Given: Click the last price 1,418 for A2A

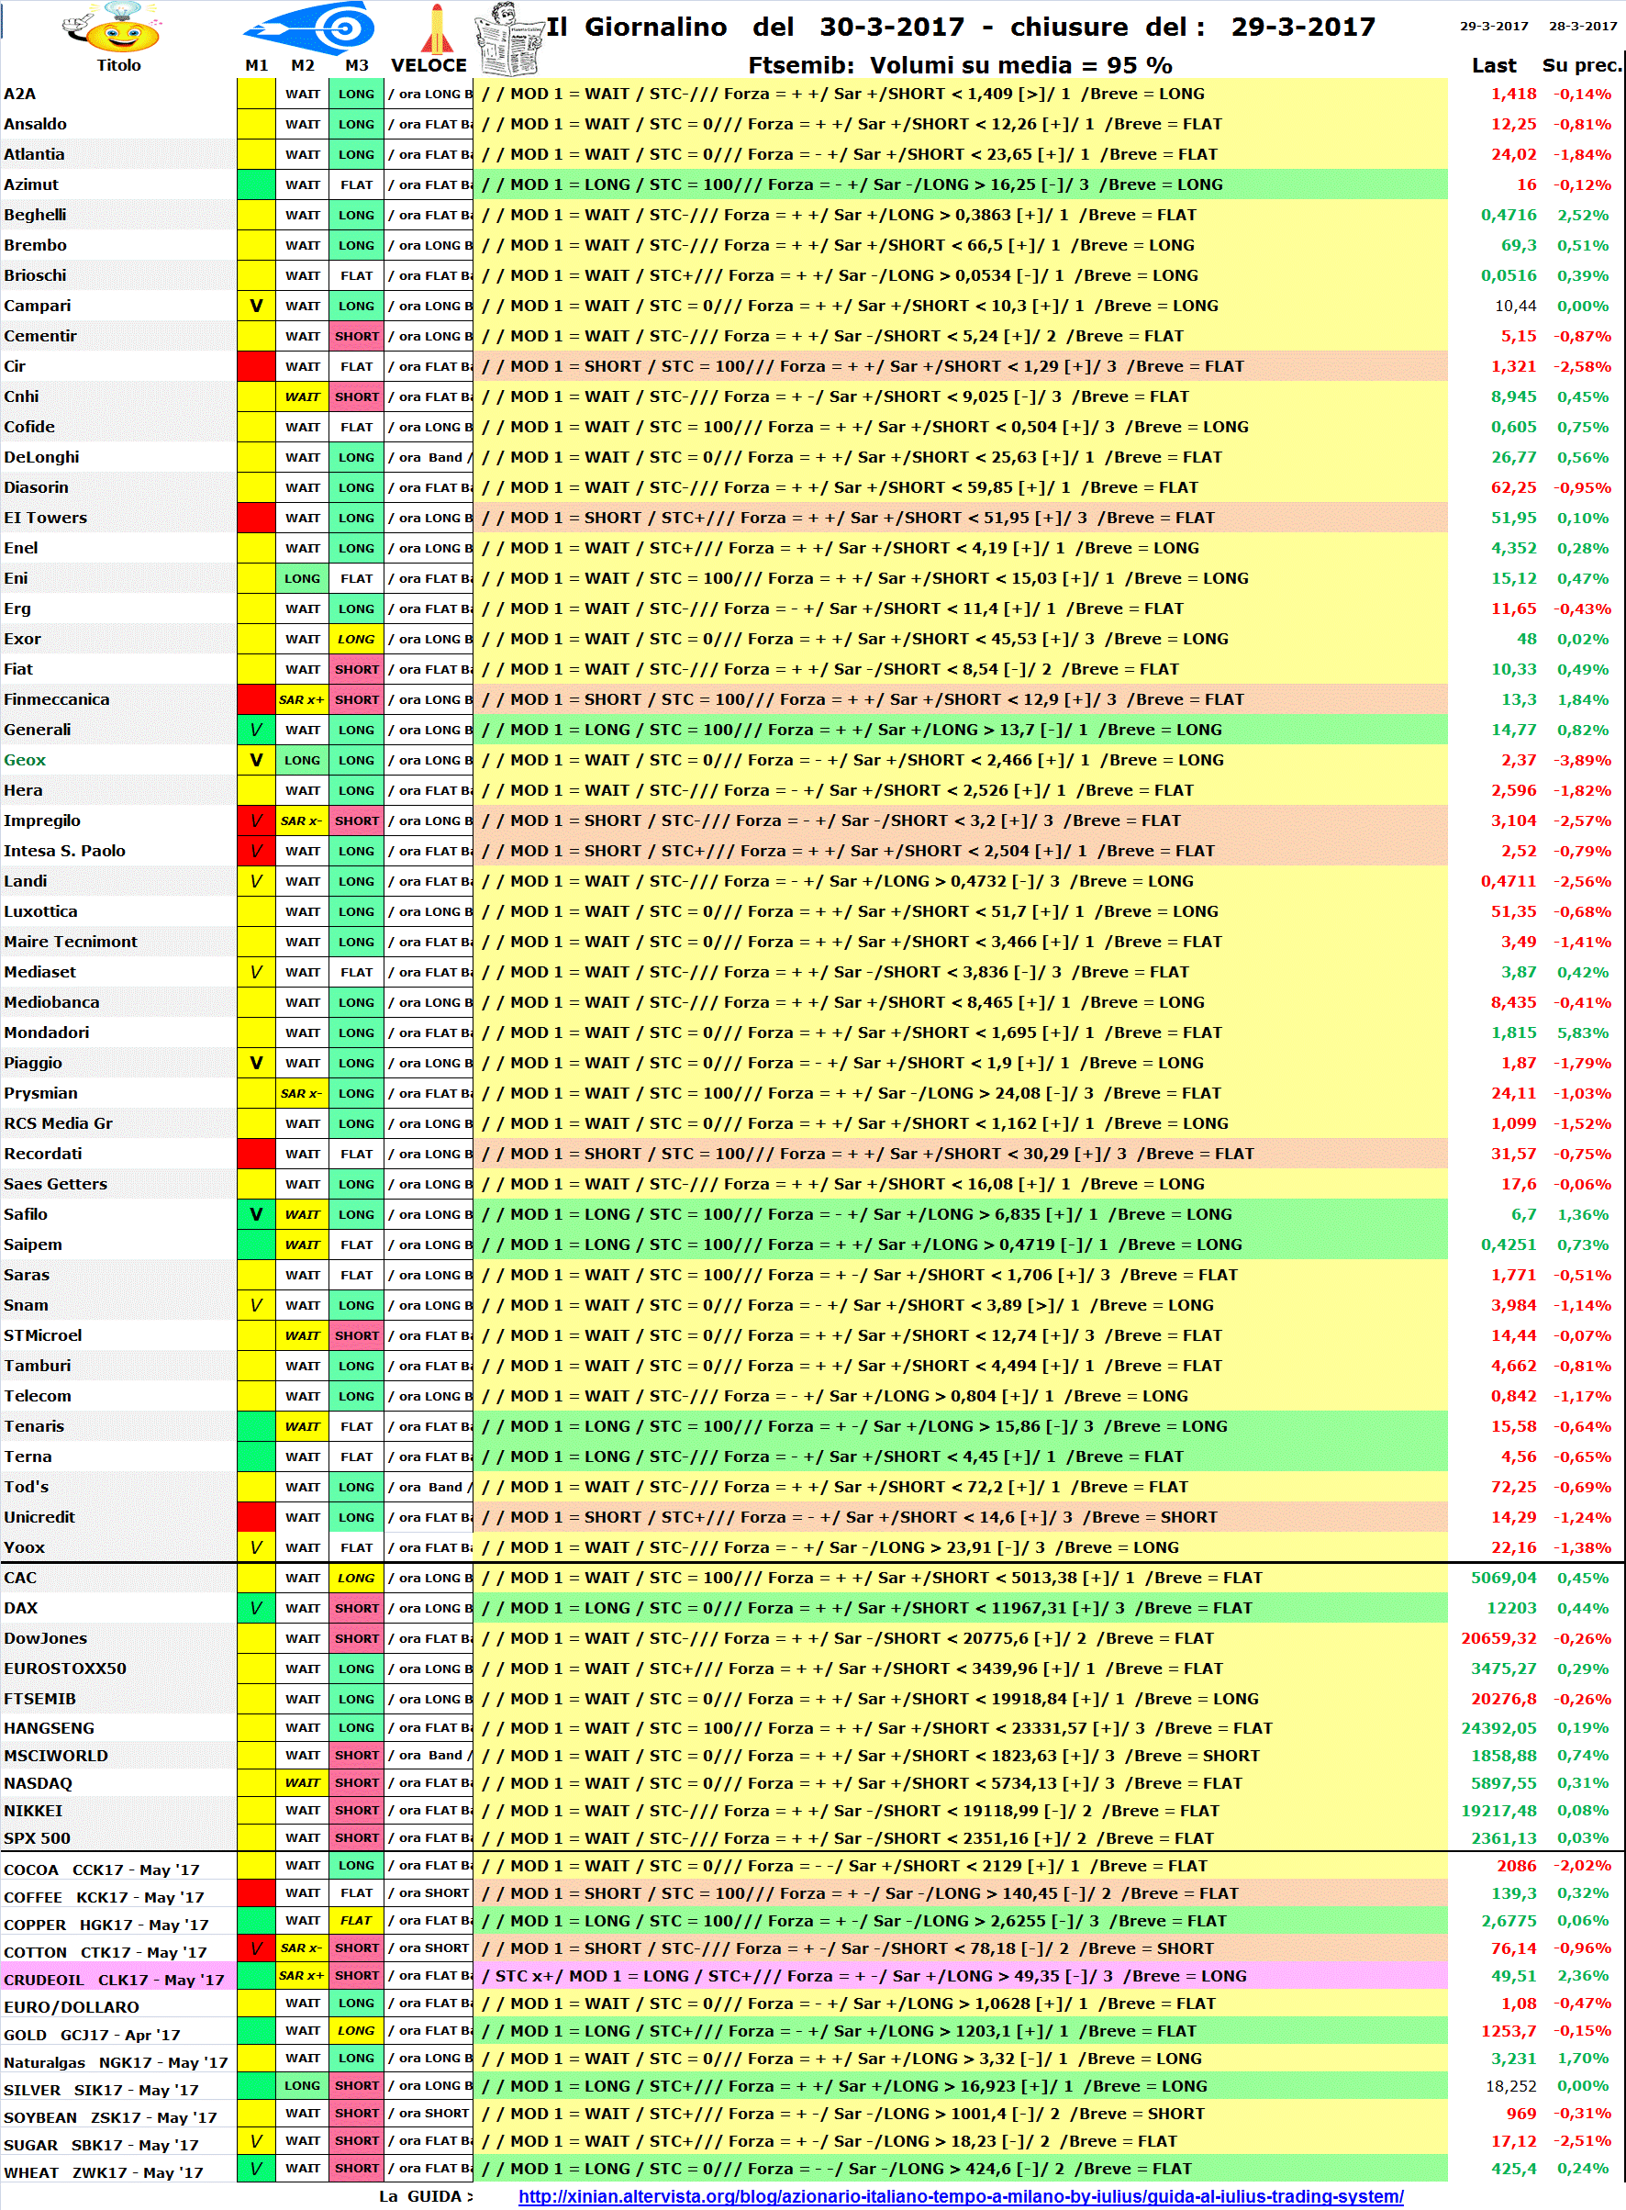Looking at the screenshot, I should (x=1513, y=94).
